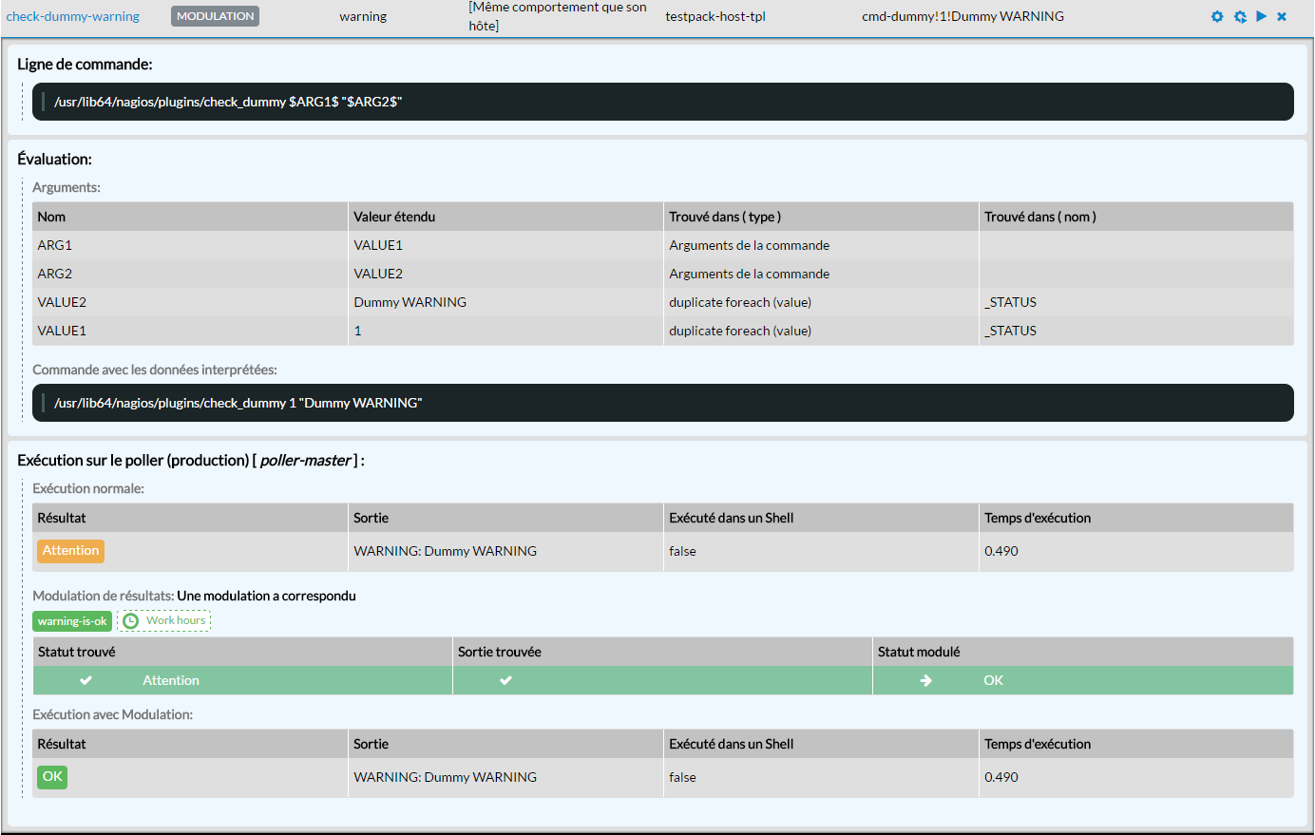The height and width of the screenshot is (835, 1315).
Task: Click the arrow icon under Statut modulé
Action: point(925,680)
